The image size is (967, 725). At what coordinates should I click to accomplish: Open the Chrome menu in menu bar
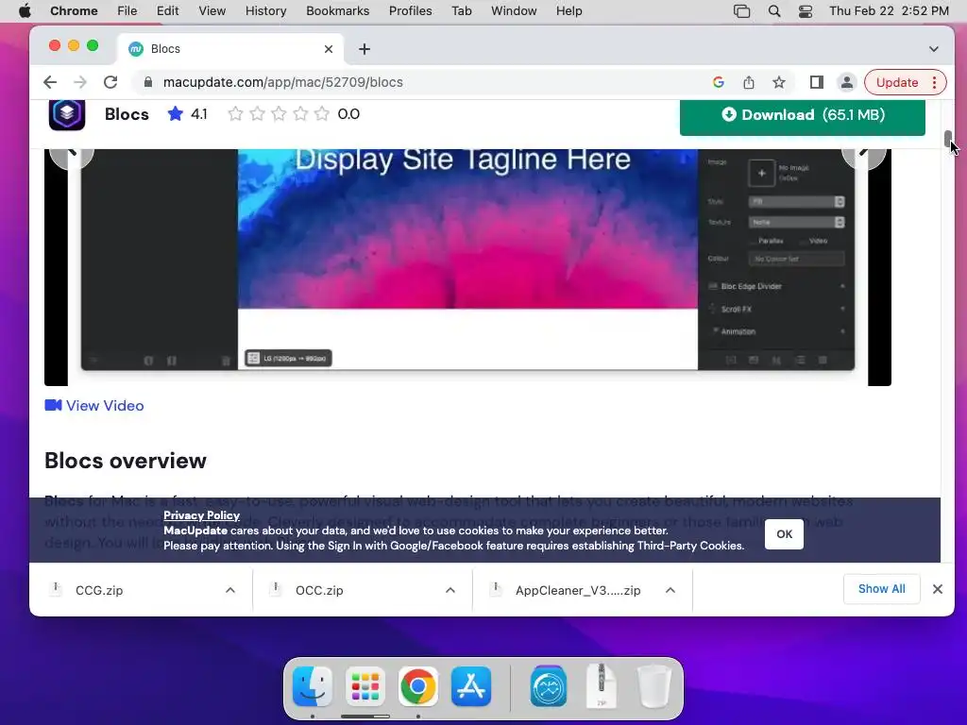coord(74,11)
